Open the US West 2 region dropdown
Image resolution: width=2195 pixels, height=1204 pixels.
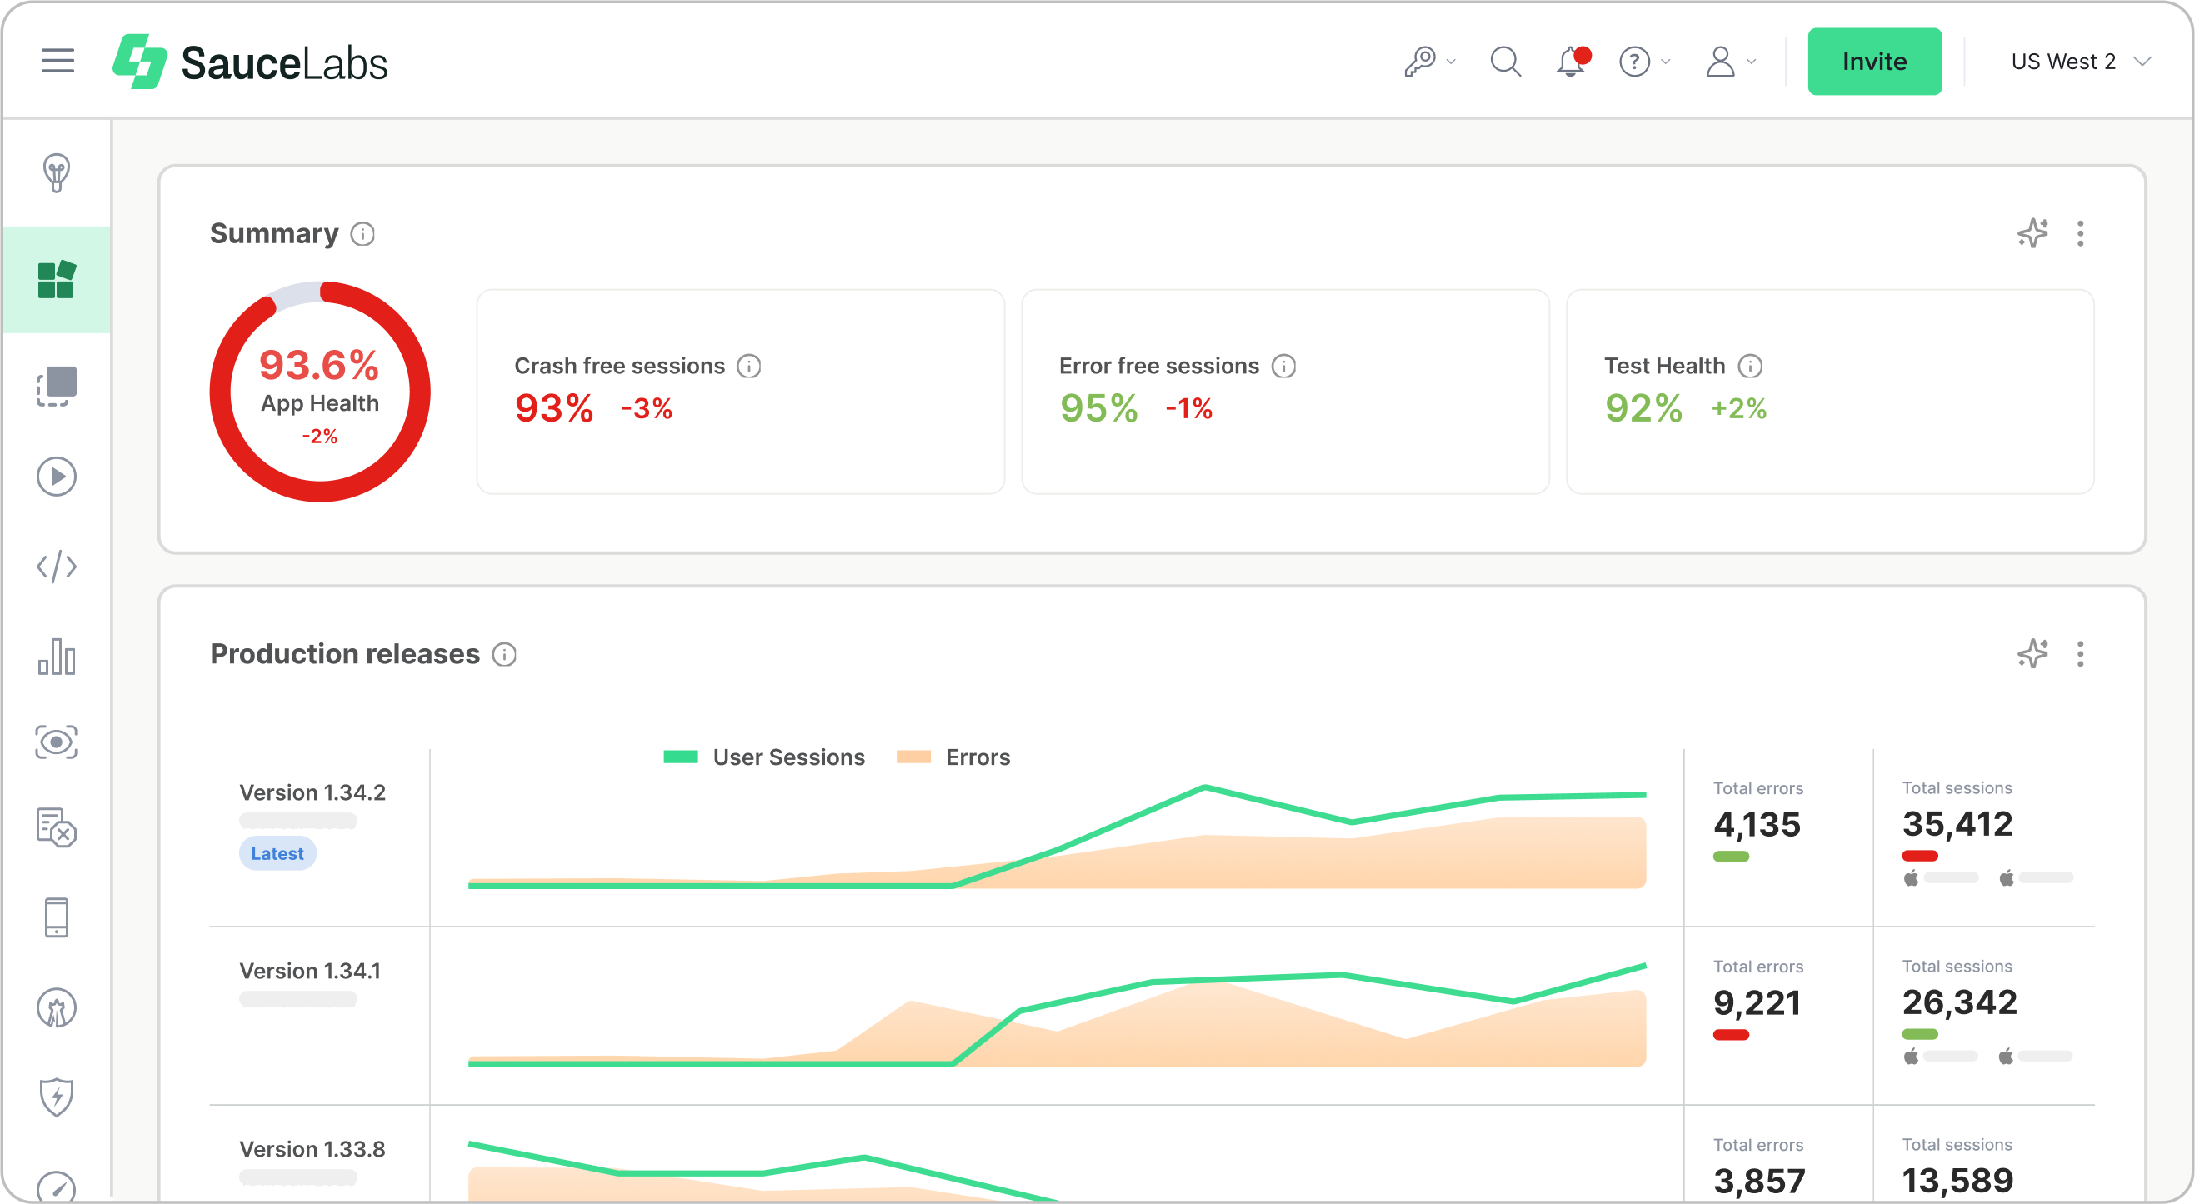[x=2080, y=62]
